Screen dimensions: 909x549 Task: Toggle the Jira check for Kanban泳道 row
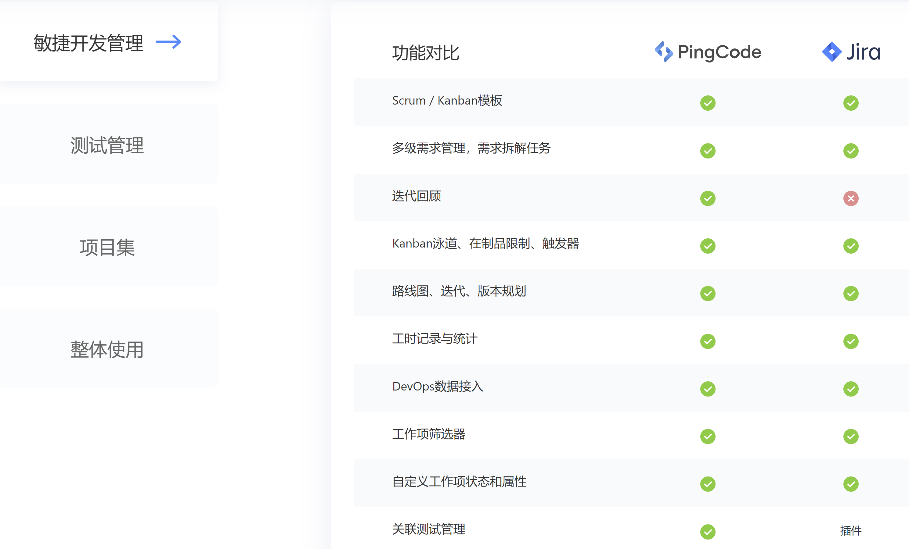tap(851, 246)
